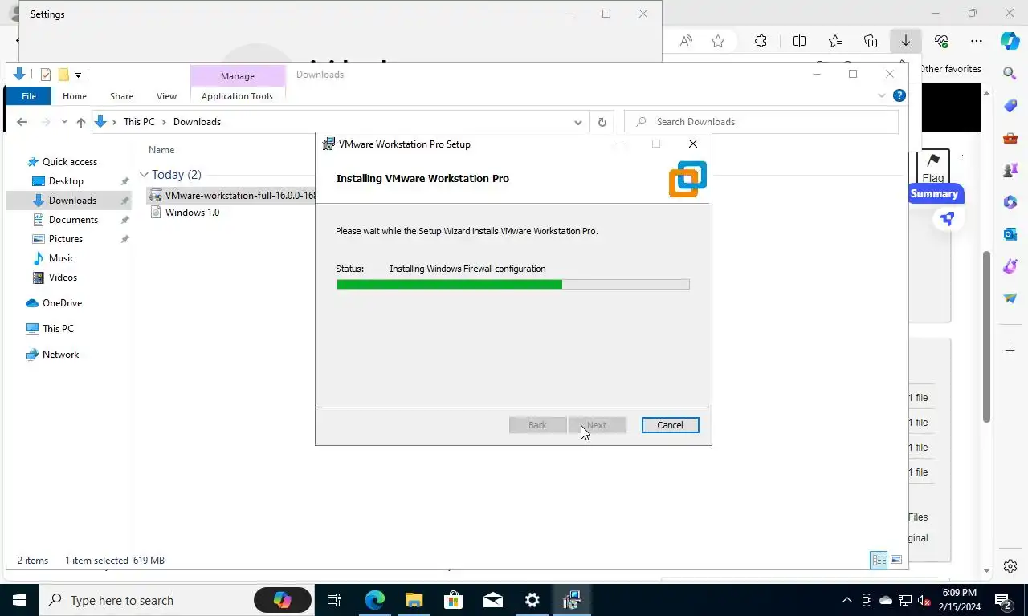Select Pictures in the navigation pane
This screenshot has width=1028, height=616.
pos(66,239)
